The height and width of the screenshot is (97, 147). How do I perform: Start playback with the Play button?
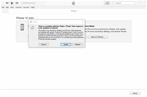[12, 3]
